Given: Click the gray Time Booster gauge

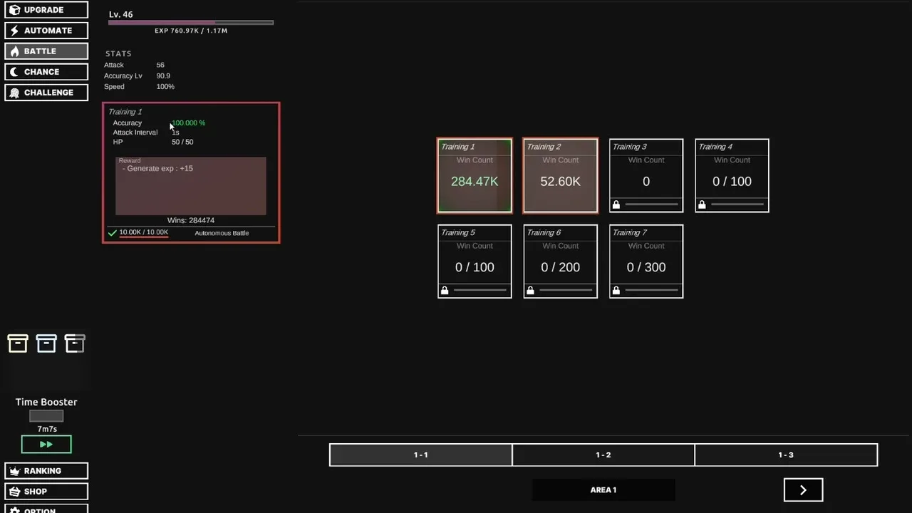Looking at the screenshot, I should (x=46, y=416).
